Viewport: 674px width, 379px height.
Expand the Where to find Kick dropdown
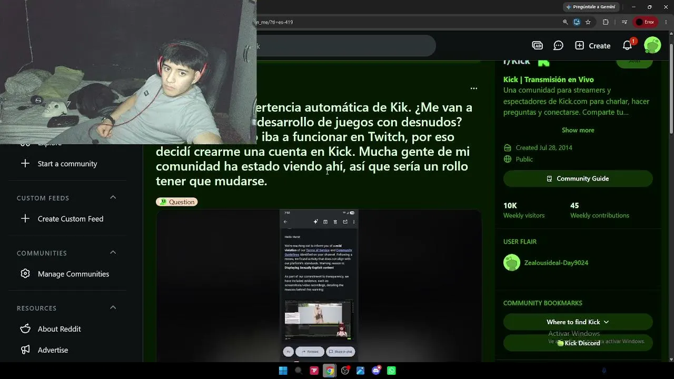[578, 322]
